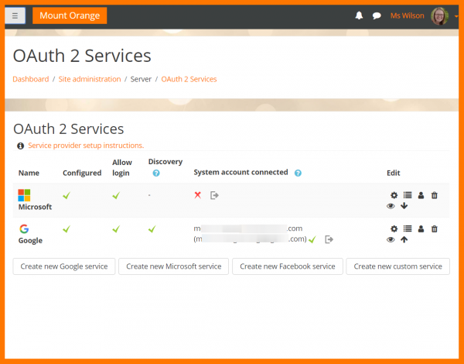
Task: Delete the Google service
Action: click(x=434, y=228)
